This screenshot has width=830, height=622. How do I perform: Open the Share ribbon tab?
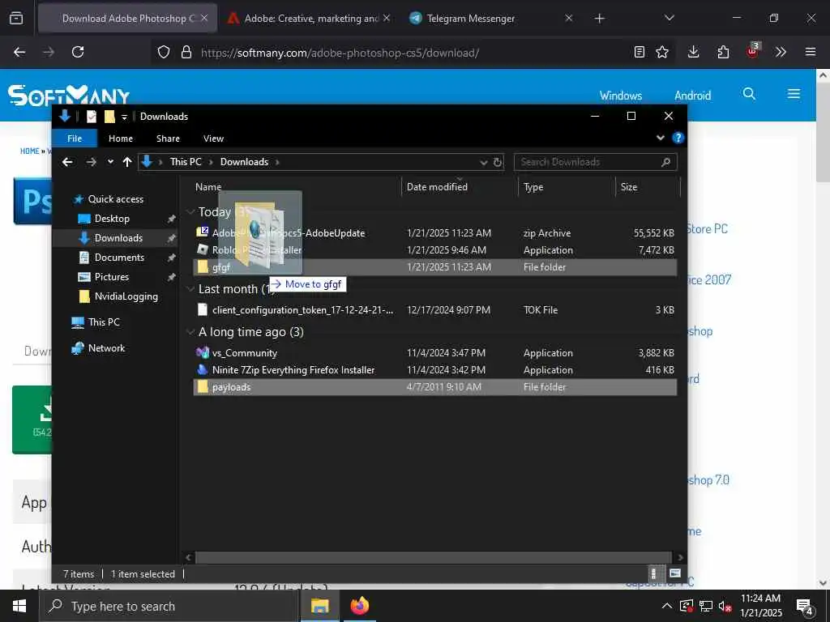point(168,138)
